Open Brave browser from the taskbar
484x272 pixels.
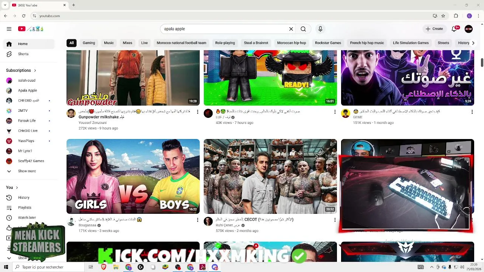(x=104, y=267)
